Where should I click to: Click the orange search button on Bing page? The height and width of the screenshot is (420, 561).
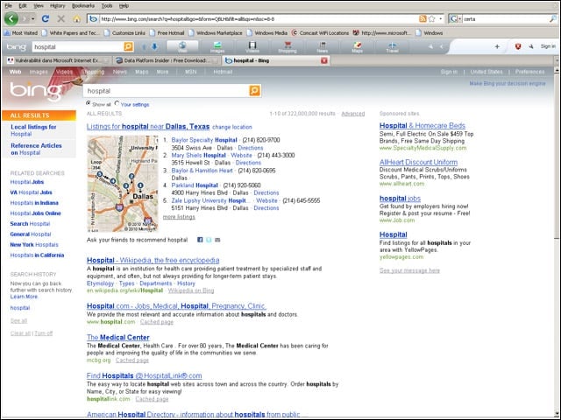tap(254, 90)
